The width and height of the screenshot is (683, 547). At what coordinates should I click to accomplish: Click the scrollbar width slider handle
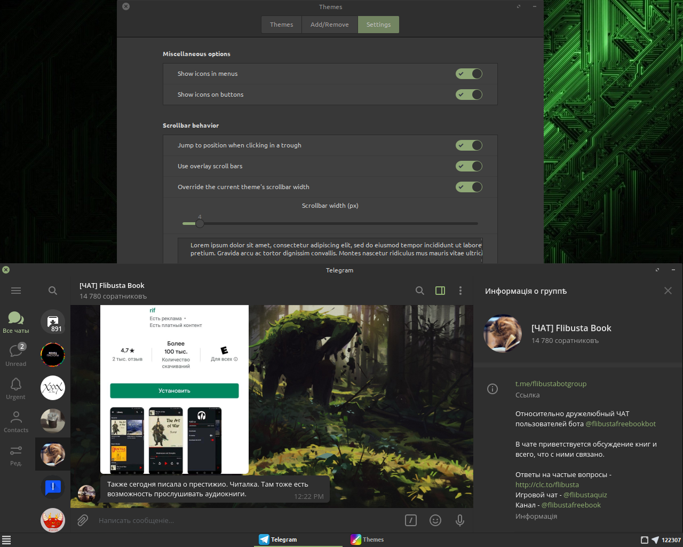pos(200,223)
